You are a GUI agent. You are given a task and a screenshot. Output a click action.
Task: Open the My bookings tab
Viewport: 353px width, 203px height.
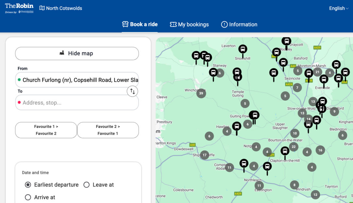[x=189, y=24]
